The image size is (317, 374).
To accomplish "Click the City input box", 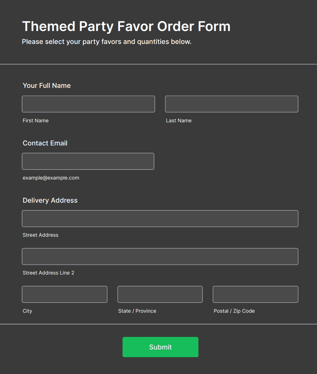I will pos(64,294).
